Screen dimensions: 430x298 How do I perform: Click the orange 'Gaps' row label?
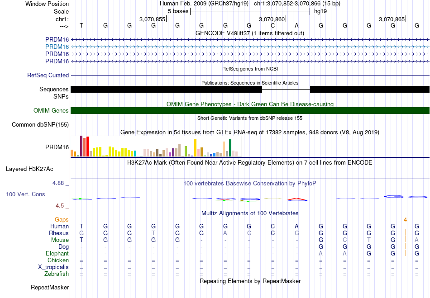coord(62,220)
